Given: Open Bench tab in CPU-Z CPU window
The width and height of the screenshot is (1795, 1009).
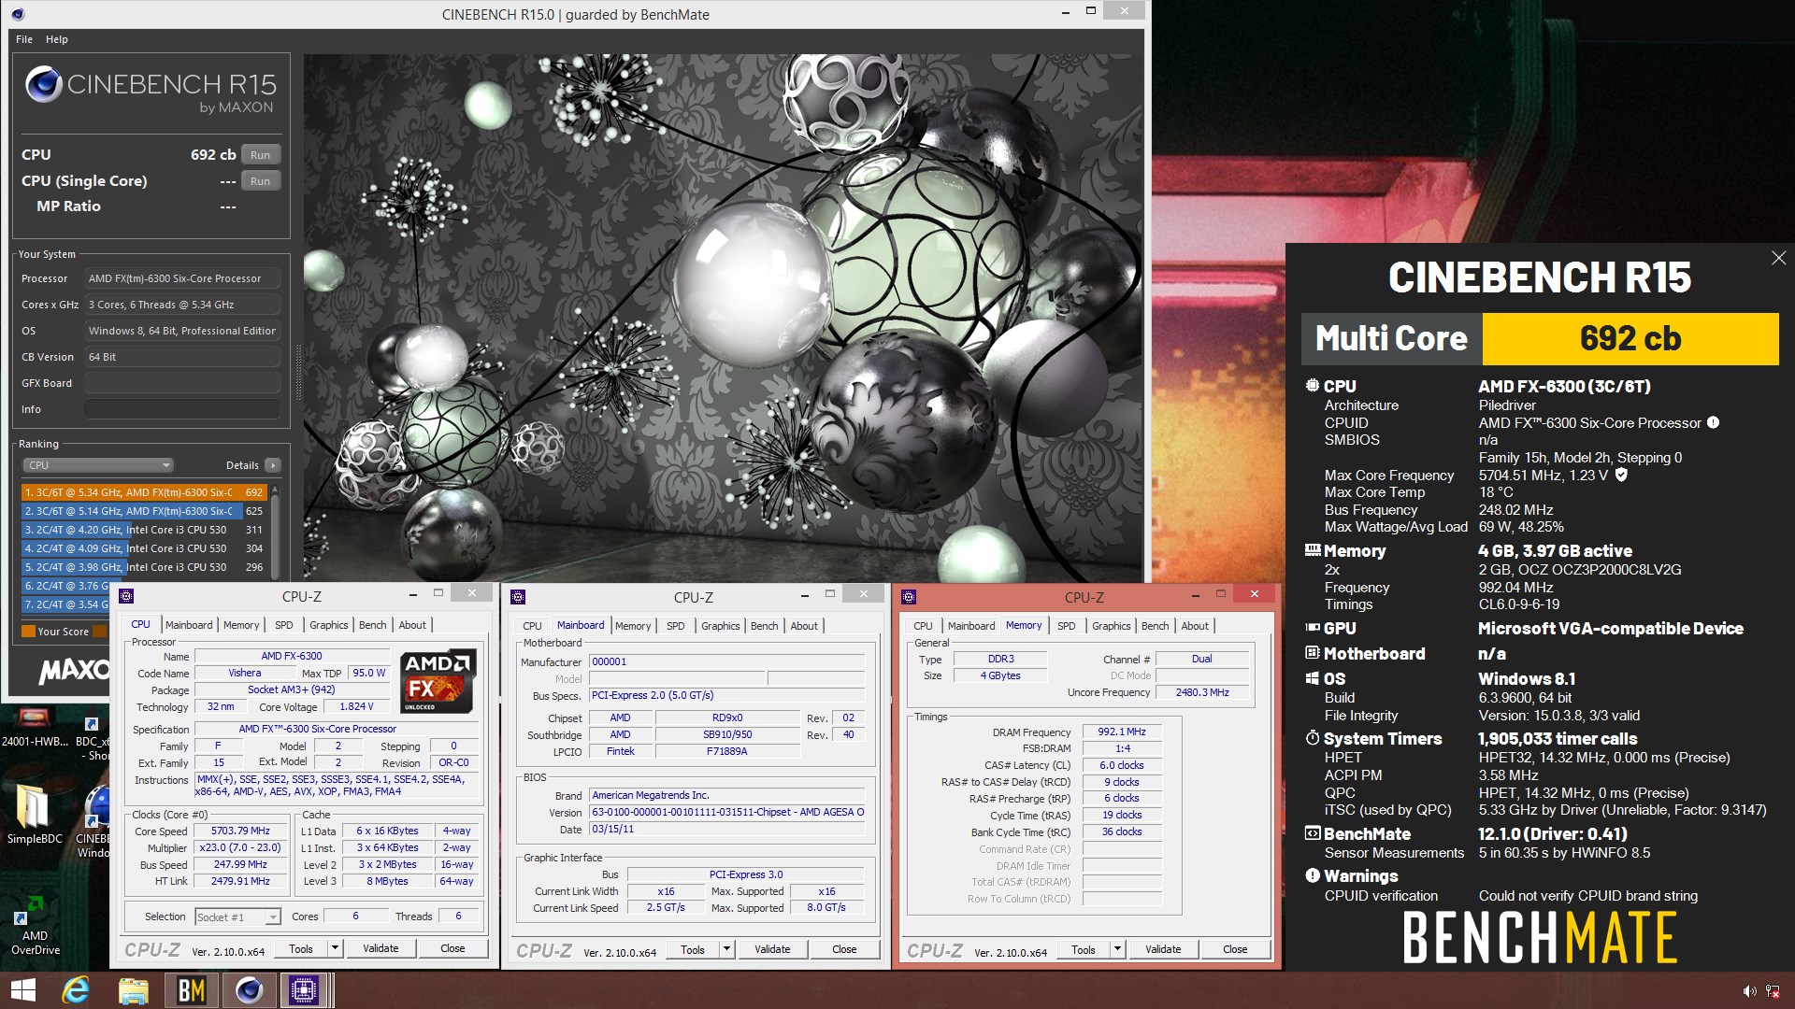Looking at the screenshot, I should 373,625.
